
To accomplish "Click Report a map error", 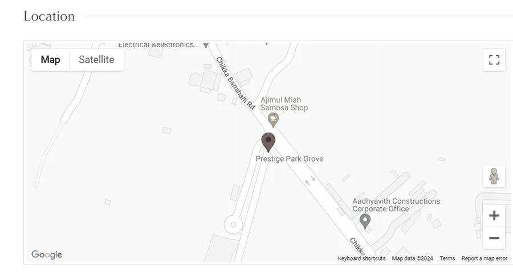I will [x=484, y=258].
